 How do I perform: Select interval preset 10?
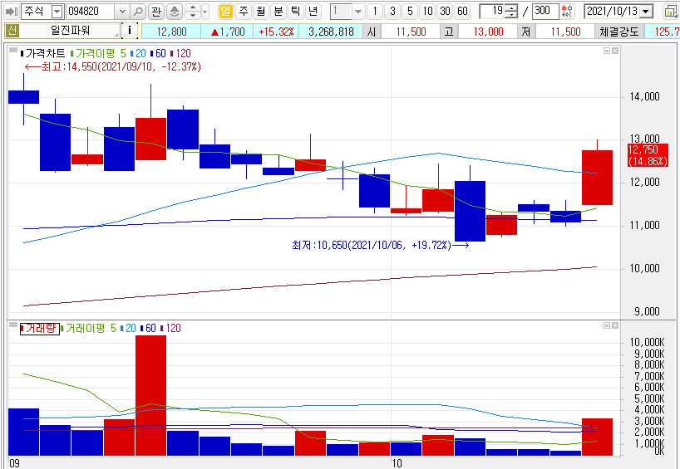click(427, 12)
